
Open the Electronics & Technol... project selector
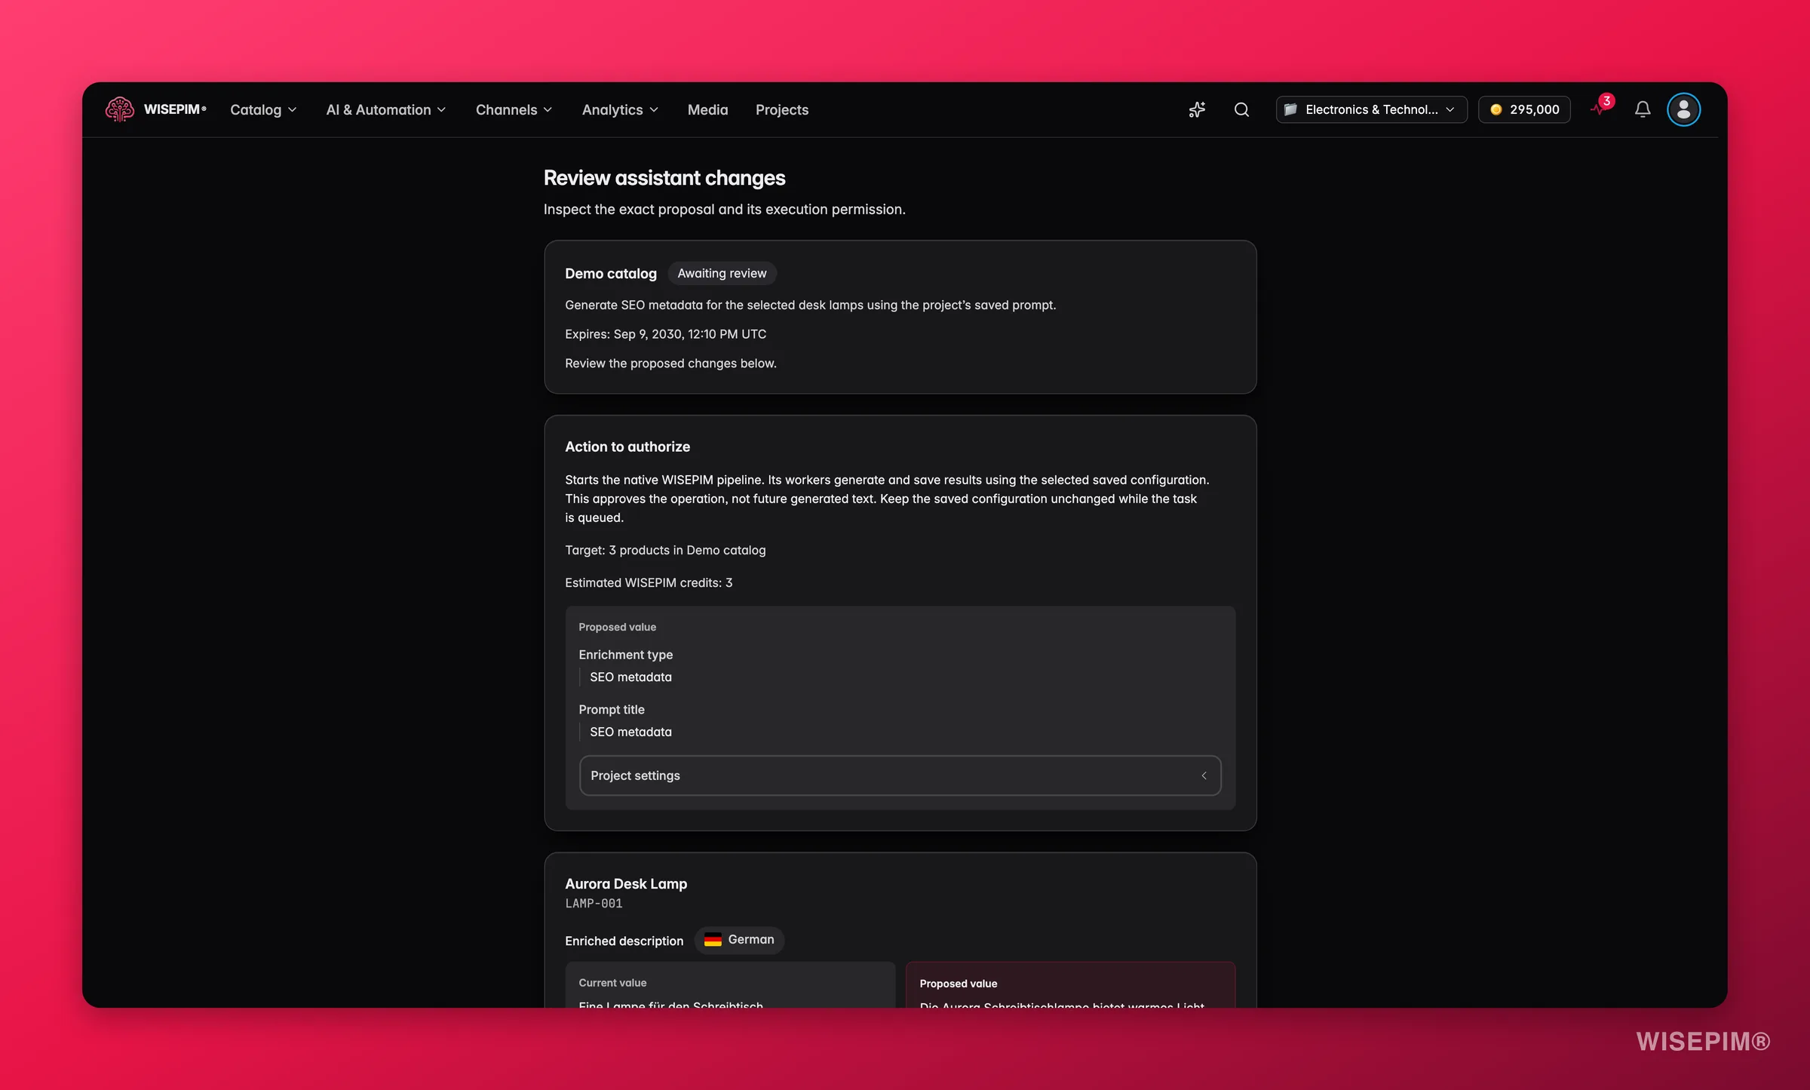[x=1371, y=109]
